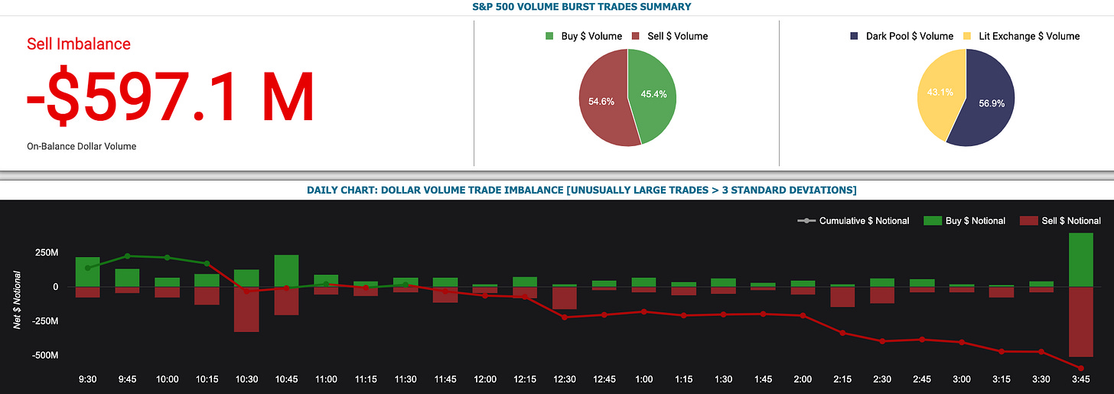
Task: Click the 3:00 time axis label
Action: pos(962,379)
